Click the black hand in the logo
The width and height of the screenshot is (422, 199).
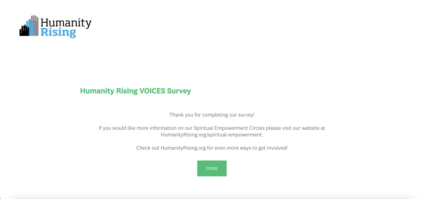(x=24, y=31)
